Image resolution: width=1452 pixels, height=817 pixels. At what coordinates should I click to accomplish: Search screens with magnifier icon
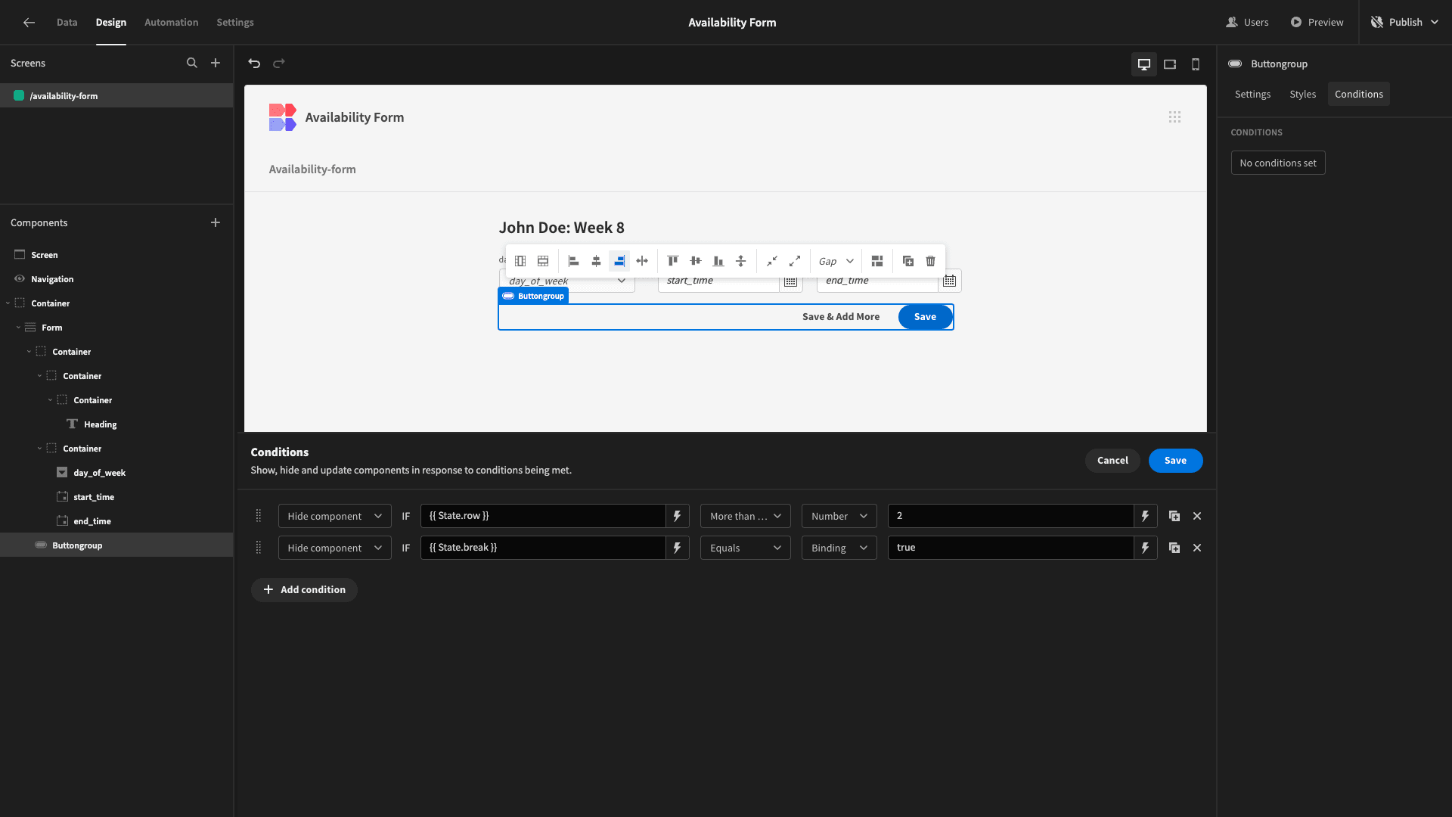192,64
